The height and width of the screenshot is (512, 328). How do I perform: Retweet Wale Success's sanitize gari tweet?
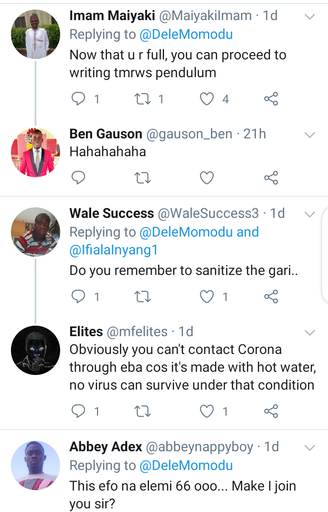pyautogui.click(x=143, y=297)
